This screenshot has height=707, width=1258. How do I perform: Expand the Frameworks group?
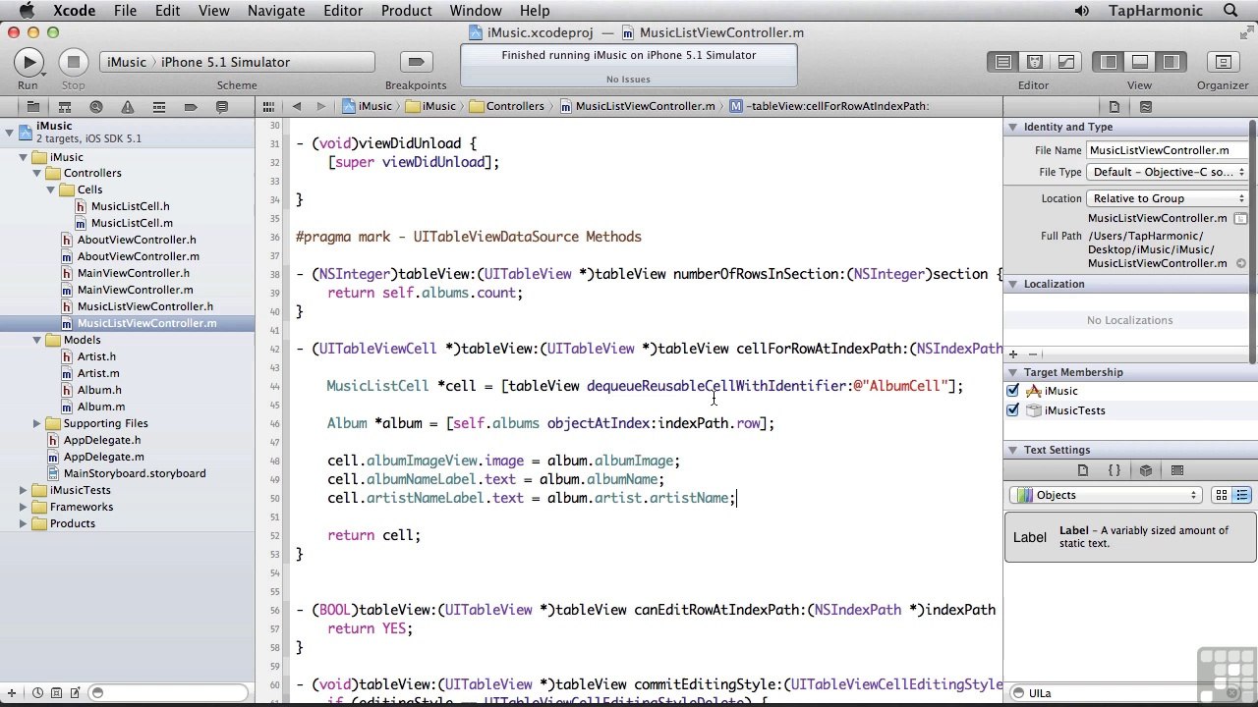(24, 507)
